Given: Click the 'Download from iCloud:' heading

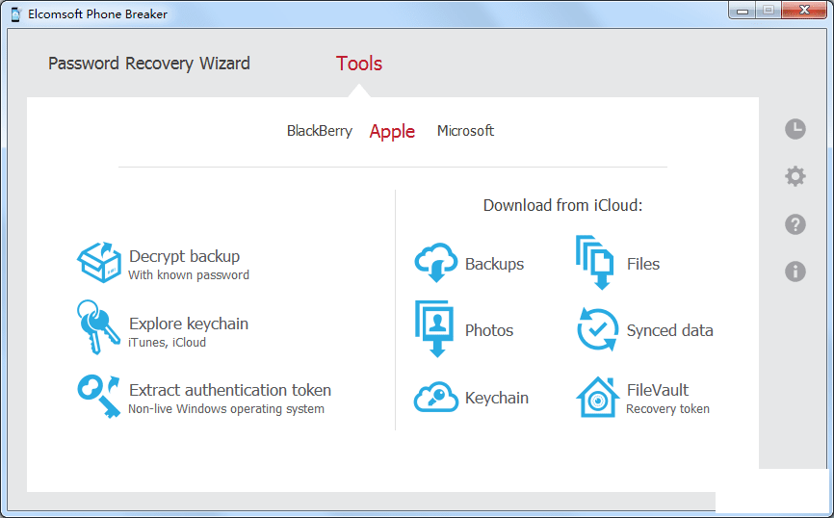Looking at the screenshot, I should point(562,205).
